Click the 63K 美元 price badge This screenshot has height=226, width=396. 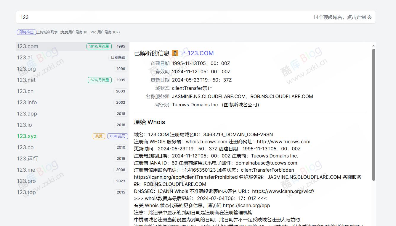(118, 136)
